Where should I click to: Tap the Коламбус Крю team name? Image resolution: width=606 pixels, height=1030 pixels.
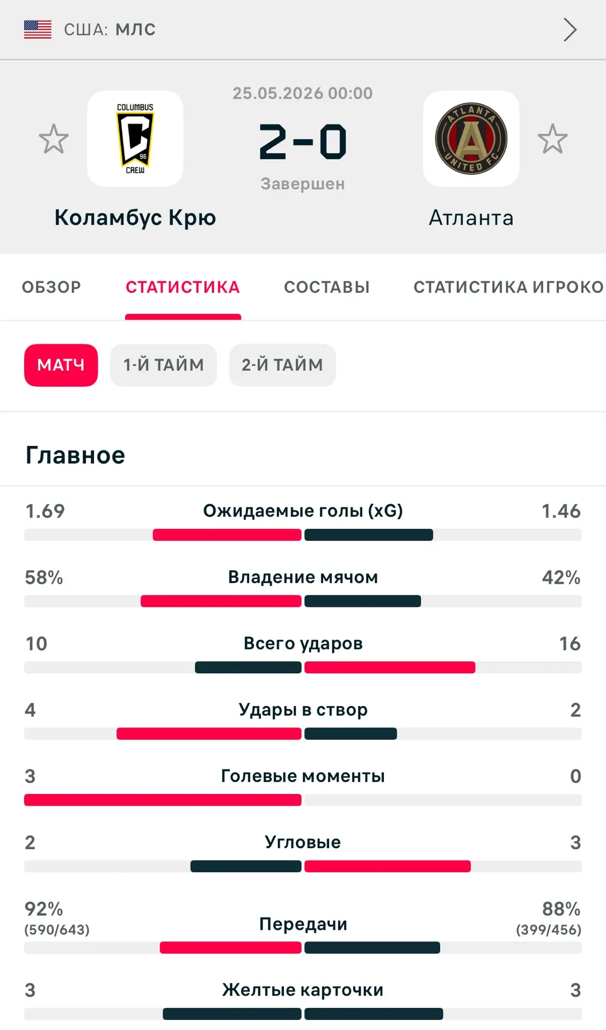click(135, 218)
